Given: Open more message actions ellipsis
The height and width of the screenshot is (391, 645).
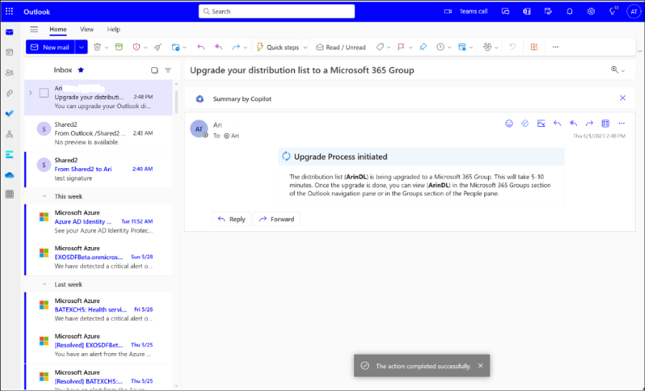Looking at the screenshot, I should pyautogui.click(x=621, y=123).
